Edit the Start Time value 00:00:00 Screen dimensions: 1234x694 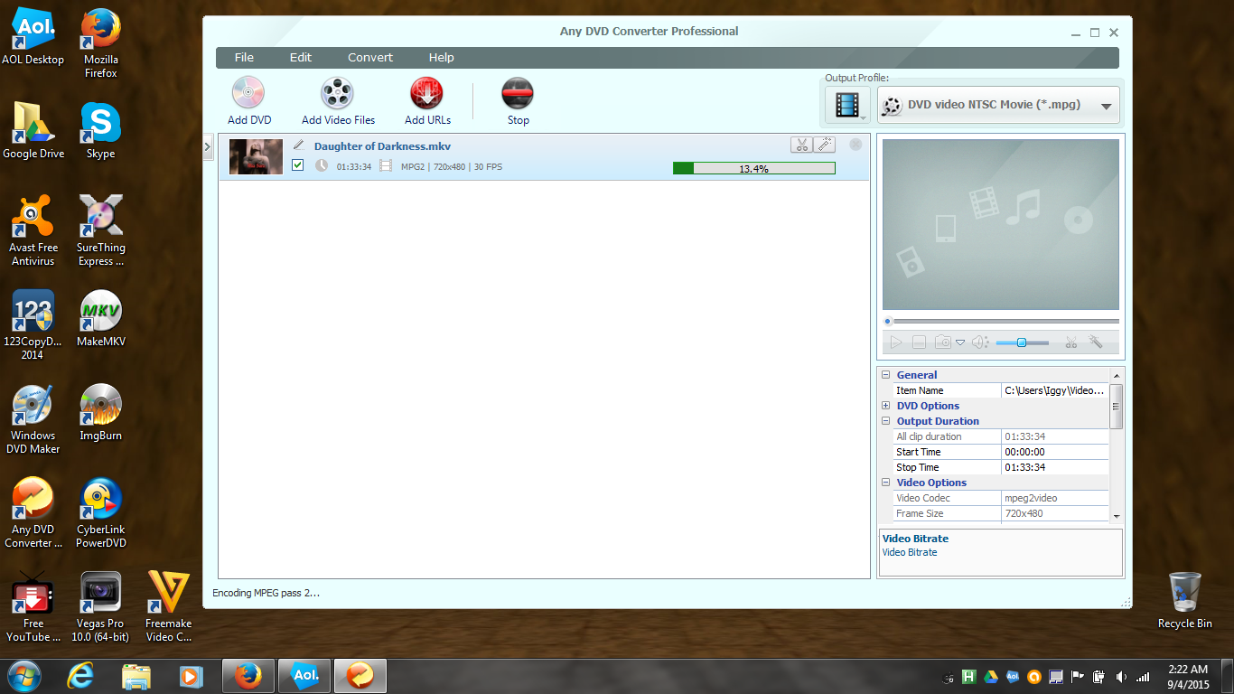click(1055, 452)
